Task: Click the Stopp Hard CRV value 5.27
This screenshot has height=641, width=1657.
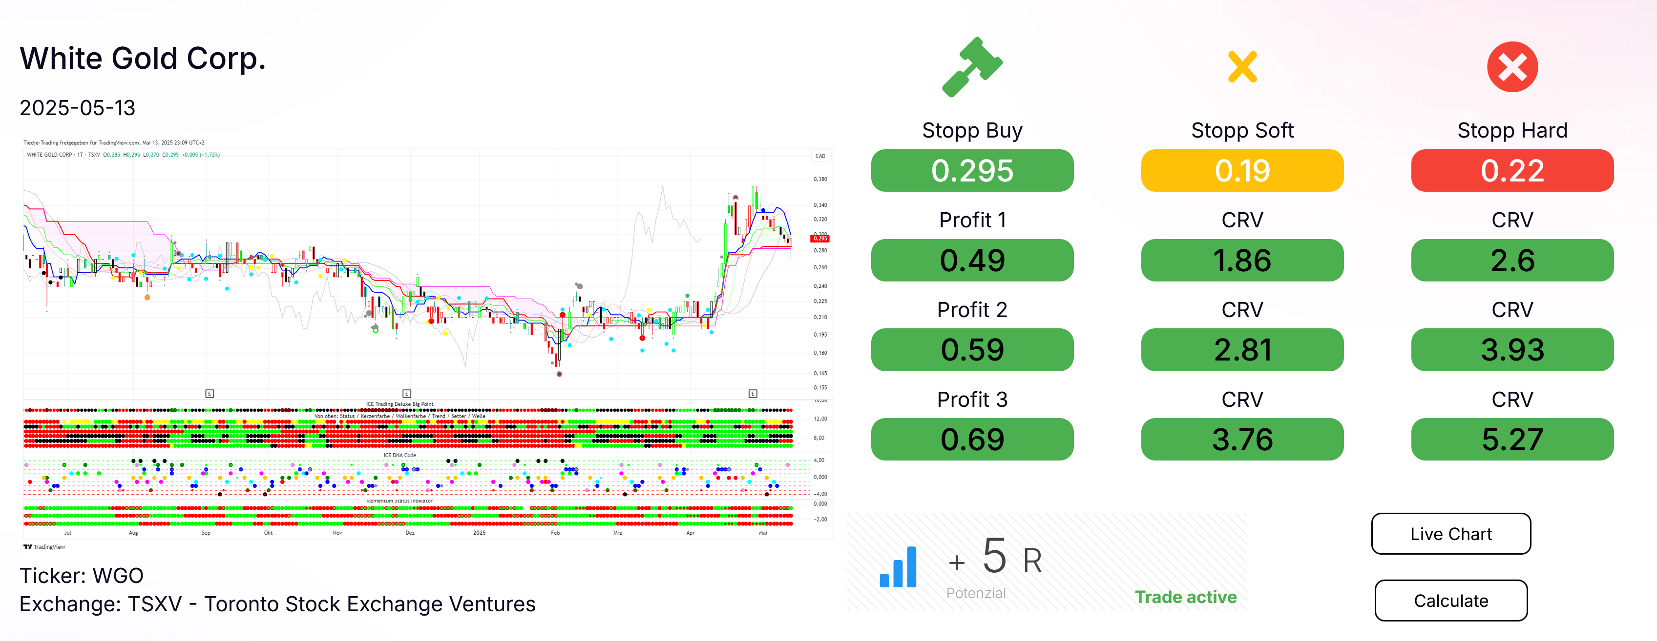Action: (1511, 440)
